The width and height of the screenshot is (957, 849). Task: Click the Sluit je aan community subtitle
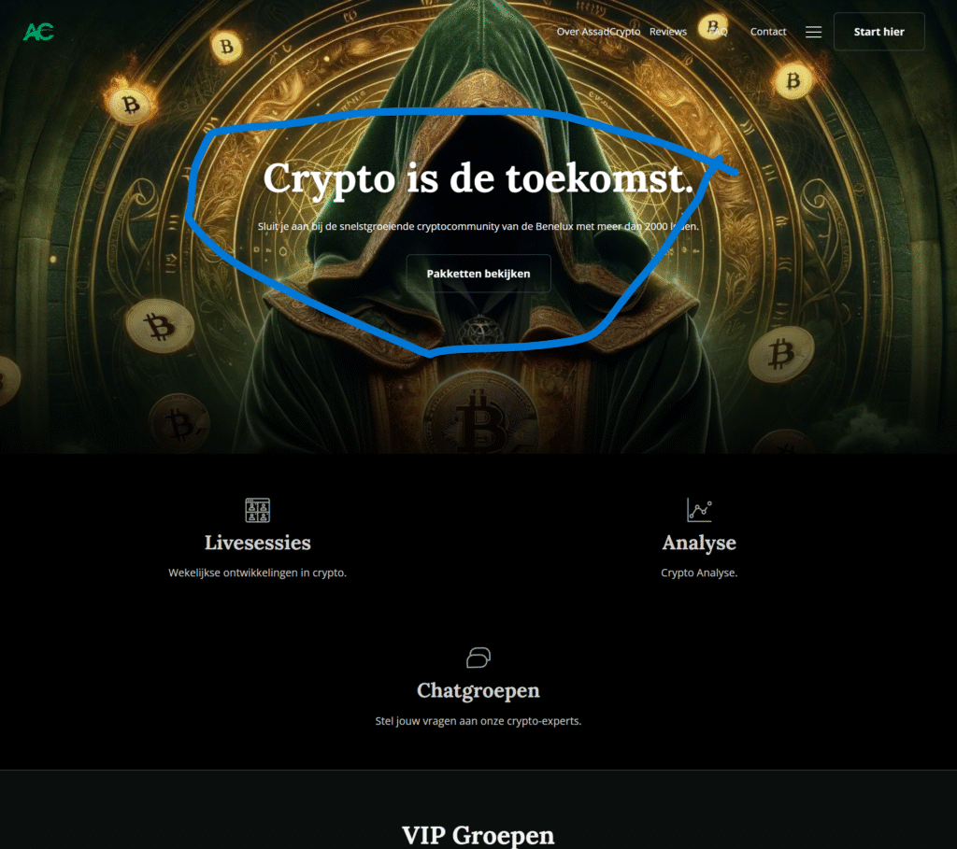coord(478,226)
